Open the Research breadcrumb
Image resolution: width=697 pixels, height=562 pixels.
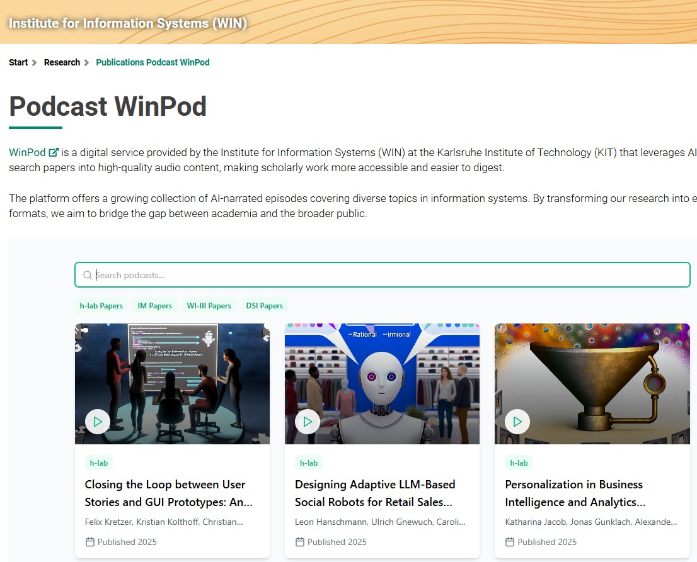62,62
